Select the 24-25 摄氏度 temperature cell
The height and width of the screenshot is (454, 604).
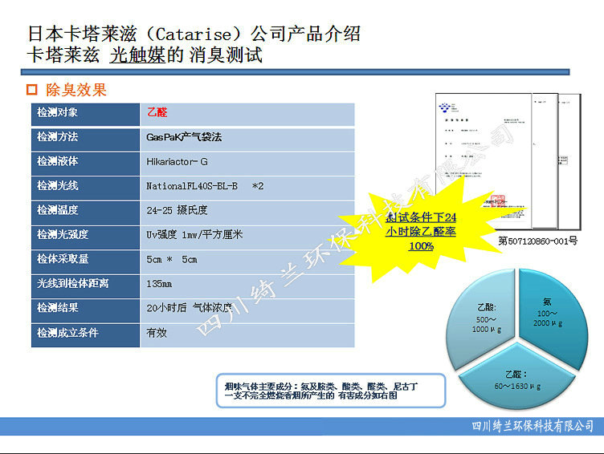coord(247,210)
